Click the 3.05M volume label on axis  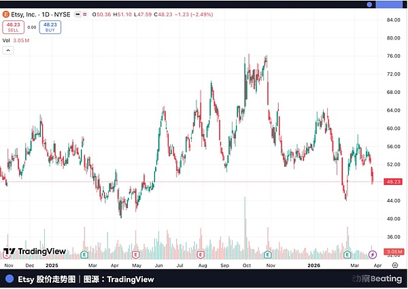click(x=392, y=252)
